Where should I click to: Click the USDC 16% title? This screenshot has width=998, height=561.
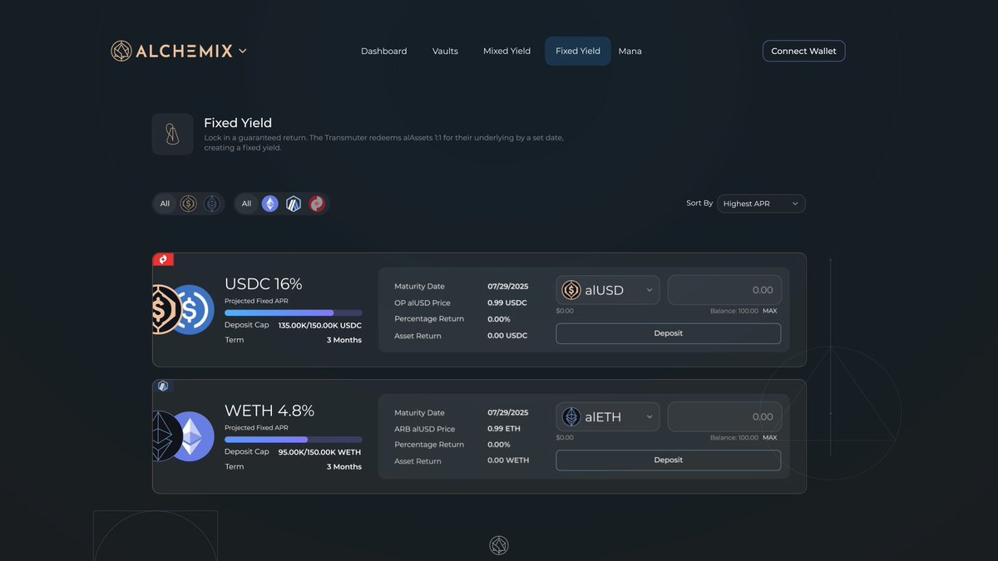[264, 283]
